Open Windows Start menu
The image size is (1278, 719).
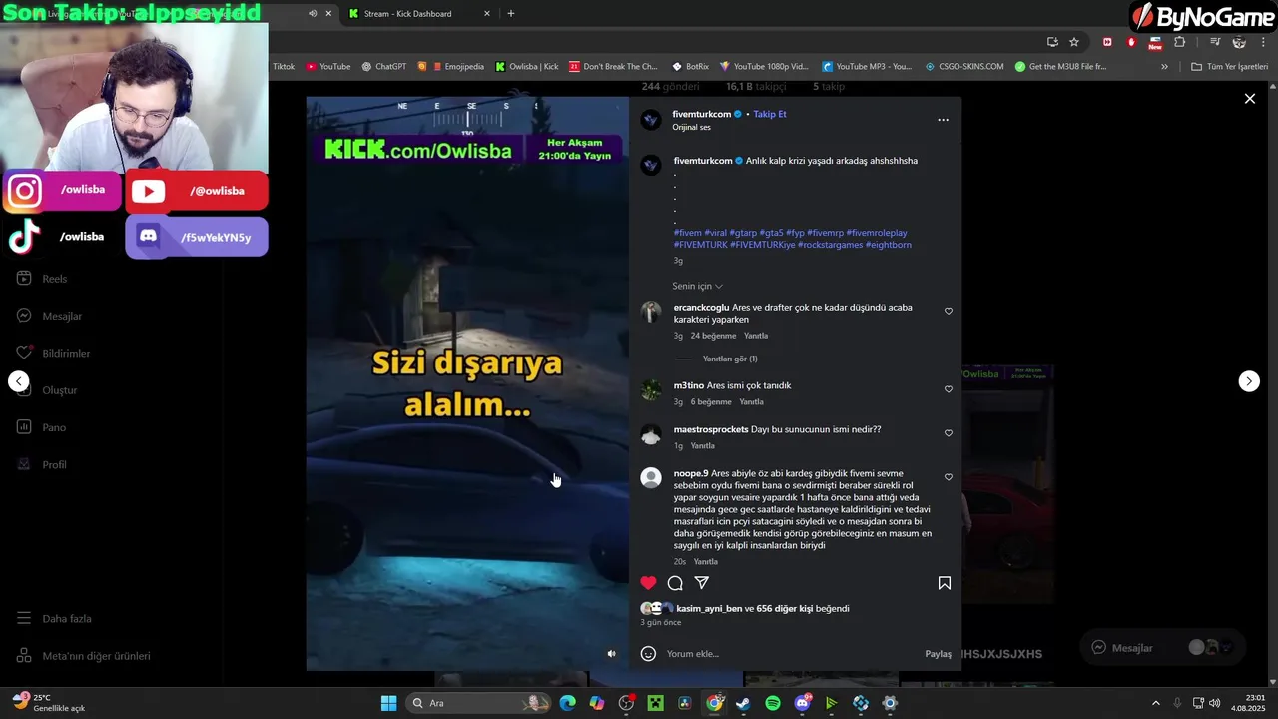tap(389, 703)
